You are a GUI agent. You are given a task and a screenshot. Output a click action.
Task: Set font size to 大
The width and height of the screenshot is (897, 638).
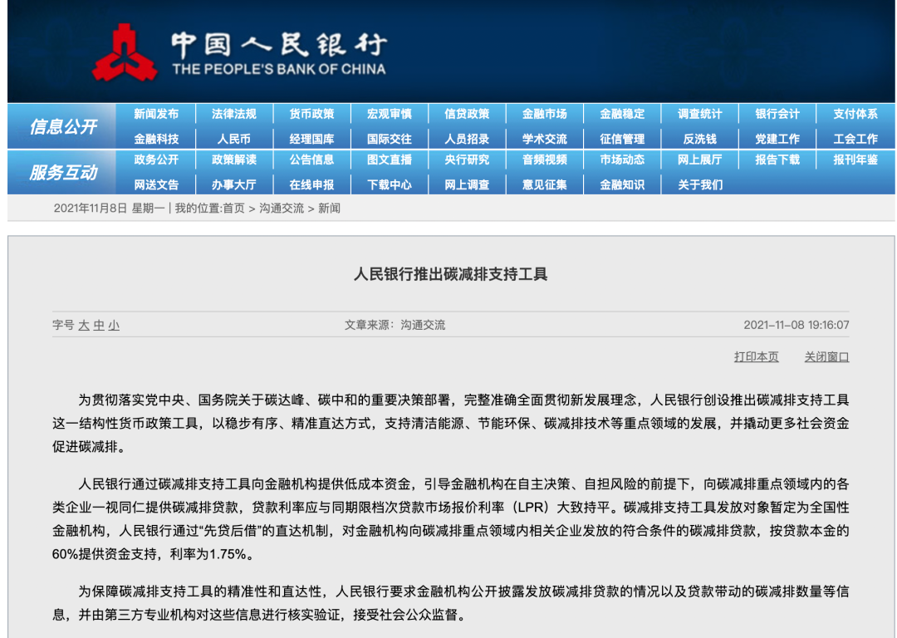coord(84,325)
